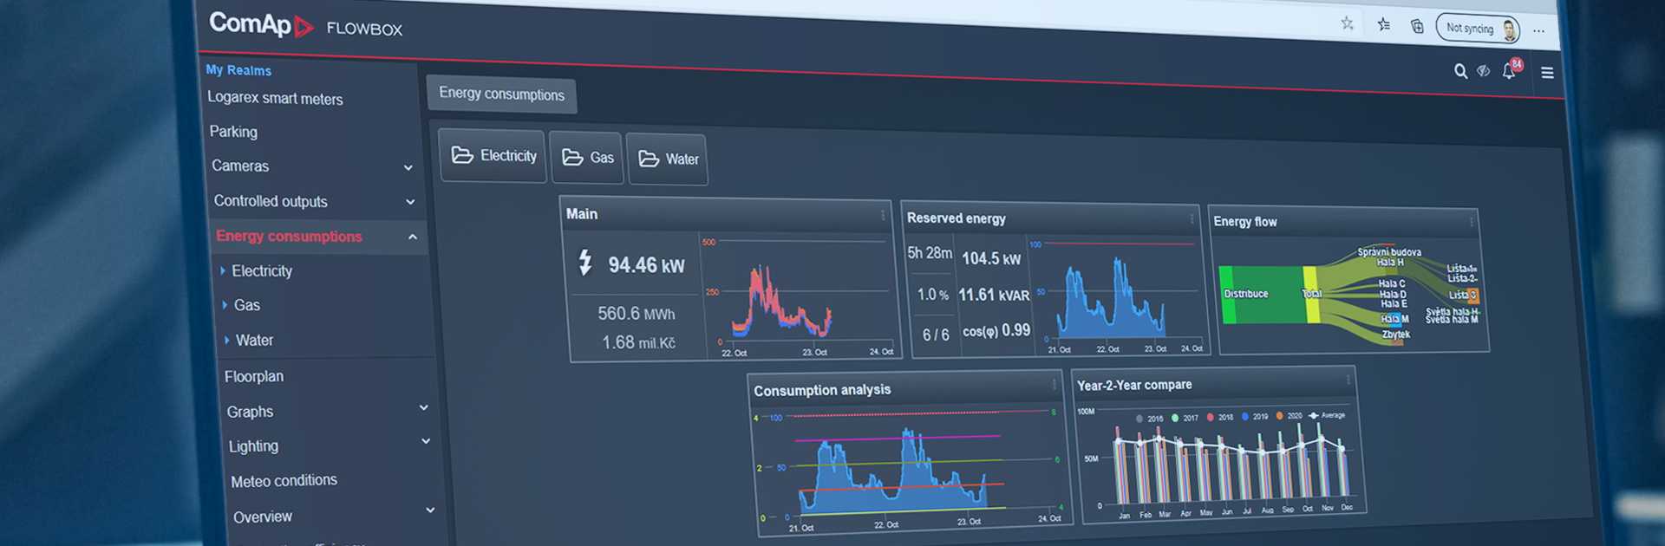The height and width of the screenshot is (546, 1665).
Task: Open notifications bell with 84 badge
Action: [x=1512, y=69]
